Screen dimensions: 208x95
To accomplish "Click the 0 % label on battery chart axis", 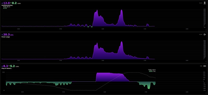I will pyautogui.click(x=4, y=90).
